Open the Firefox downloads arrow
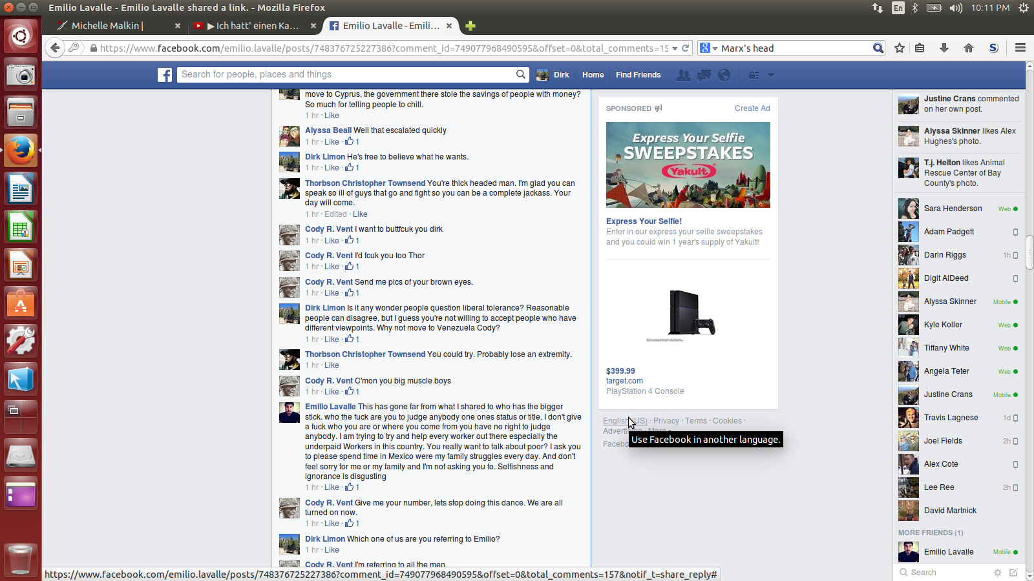The height and width of the screenshot is (581, 1034). tap(944, 48)
